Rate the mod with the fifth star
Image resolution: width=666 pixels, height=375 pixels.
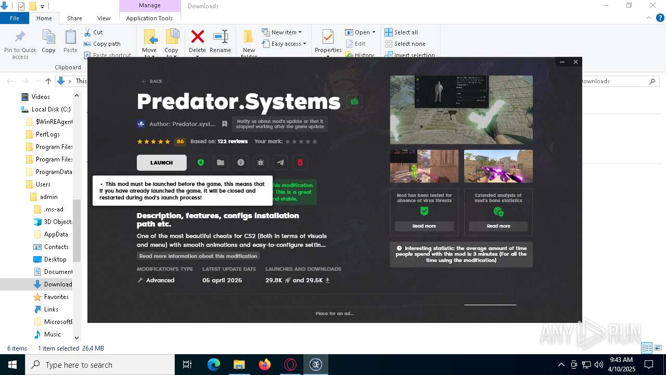tap(314, 142)
